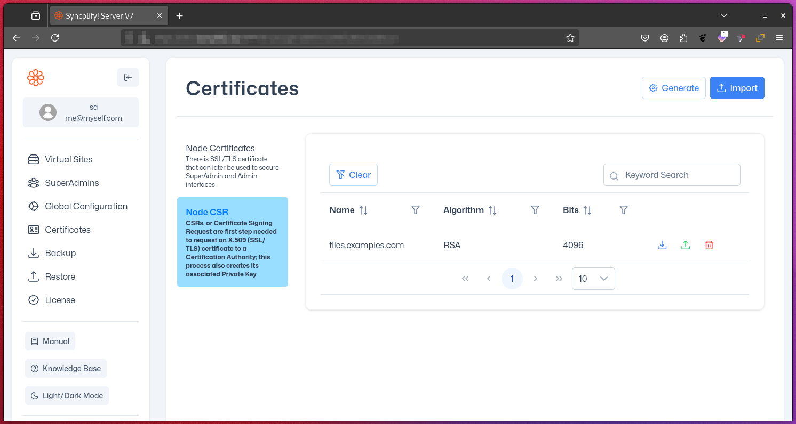Go to Virtual Sites section

pyautogui.click(x=68, y=159)
